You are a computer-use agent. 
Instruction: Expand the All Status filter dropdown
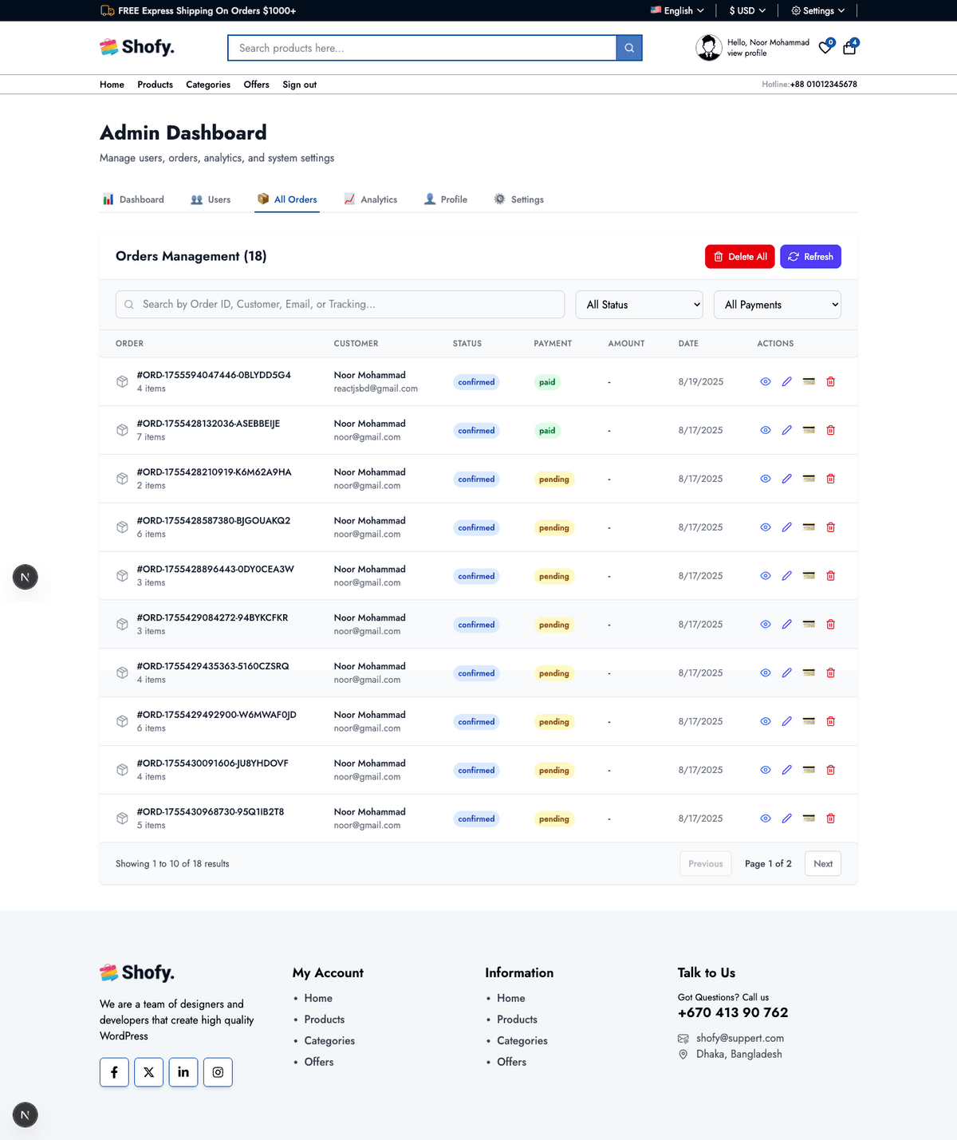point(639,305)
